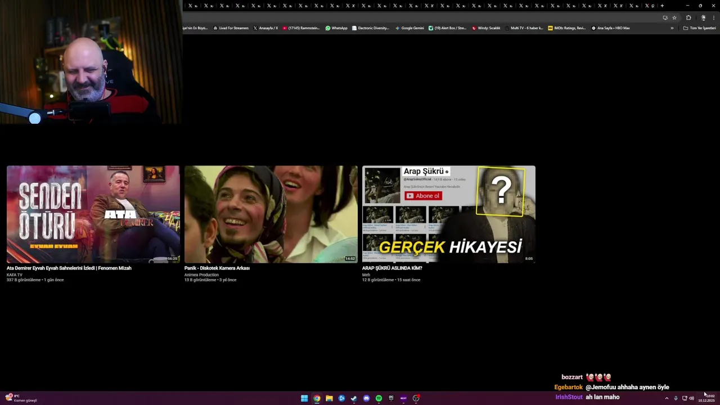This screenshot has height=405, width=720.
Task: Open the purple NEXT app in taskbar
Action: click(x=403, y=398)
